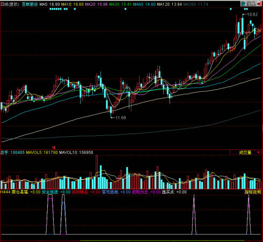Click the stock name 百联股份
This screenshot has height=242, width=263.
[x=30, y=4]
